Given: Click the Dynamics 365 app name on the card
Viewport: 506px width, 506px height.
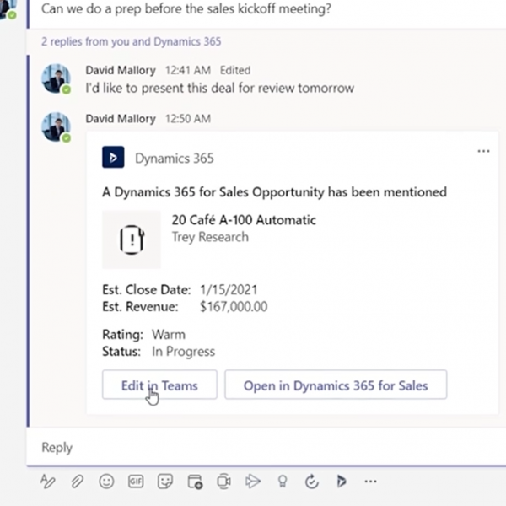Looking at the screenshot, I should tap(175, 159).
